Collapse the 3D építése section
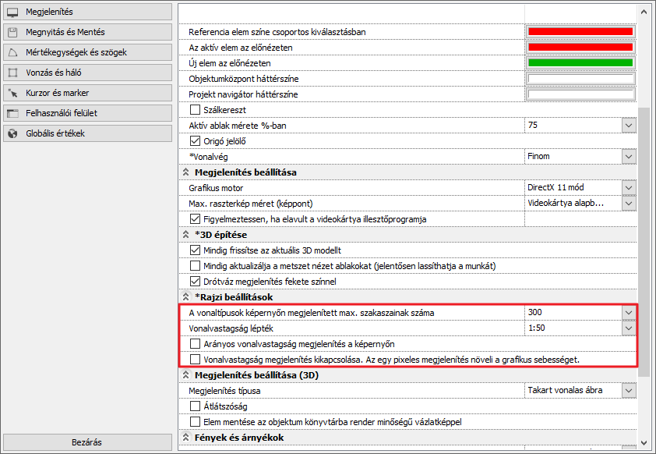This screenshot has height=454, width=656. pyautogui.click(x=185, y=235)
